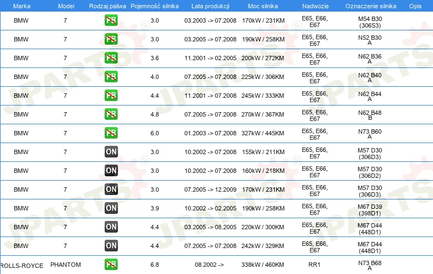Click engine code N73 B60 A
433x274 pixels.
[370, 134]
